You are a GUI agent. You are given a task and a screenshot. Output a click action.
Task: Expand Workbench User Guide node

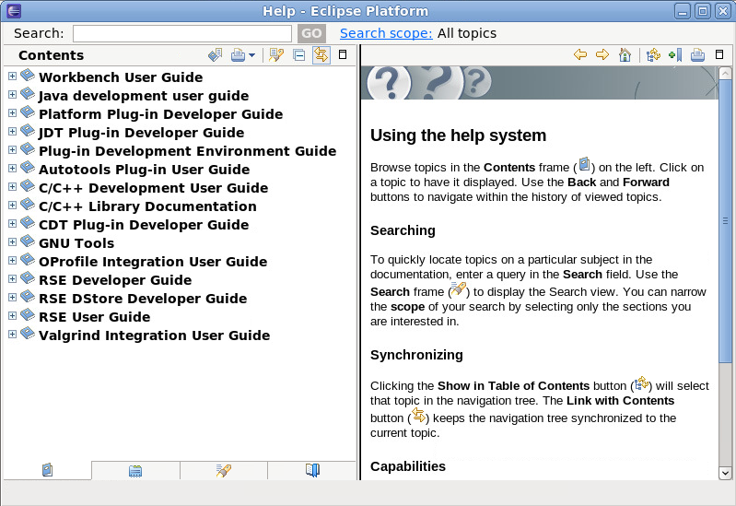(x=12, y=76)
